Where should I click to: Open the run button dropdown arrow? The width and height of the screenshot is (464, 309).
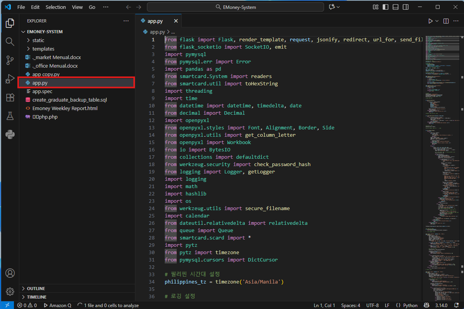pyautogui.click(x=437, y=21)
